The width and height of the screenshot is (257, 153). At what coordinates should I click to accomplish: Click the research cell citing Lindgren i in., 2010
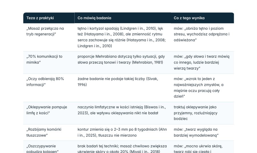123,37
